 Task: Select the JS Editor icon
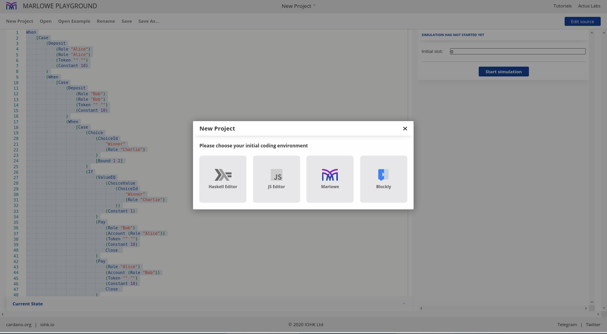276,175
